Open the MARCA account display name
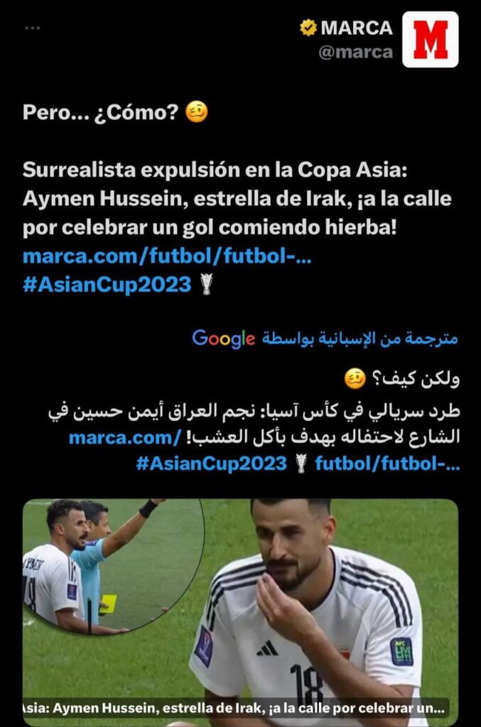 [356, 28]
